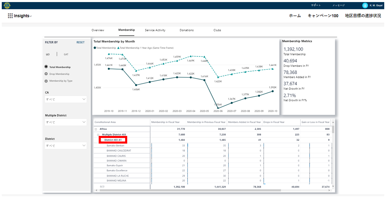Click the table's scroll-left arrow
Image resolution: width=386 pixels, height=198 pixels.
point(96,190)
